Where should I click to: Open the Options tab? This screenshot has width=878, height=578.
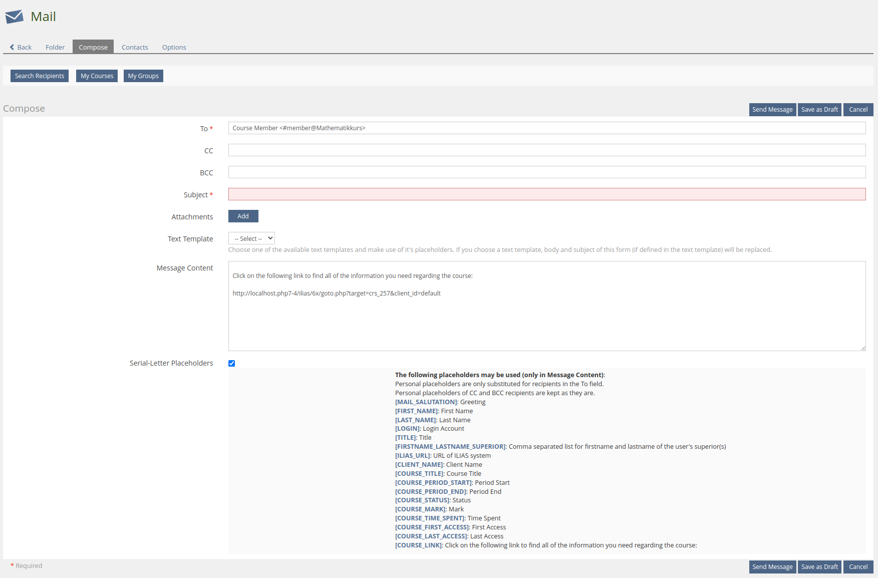(x=174, y=47)
